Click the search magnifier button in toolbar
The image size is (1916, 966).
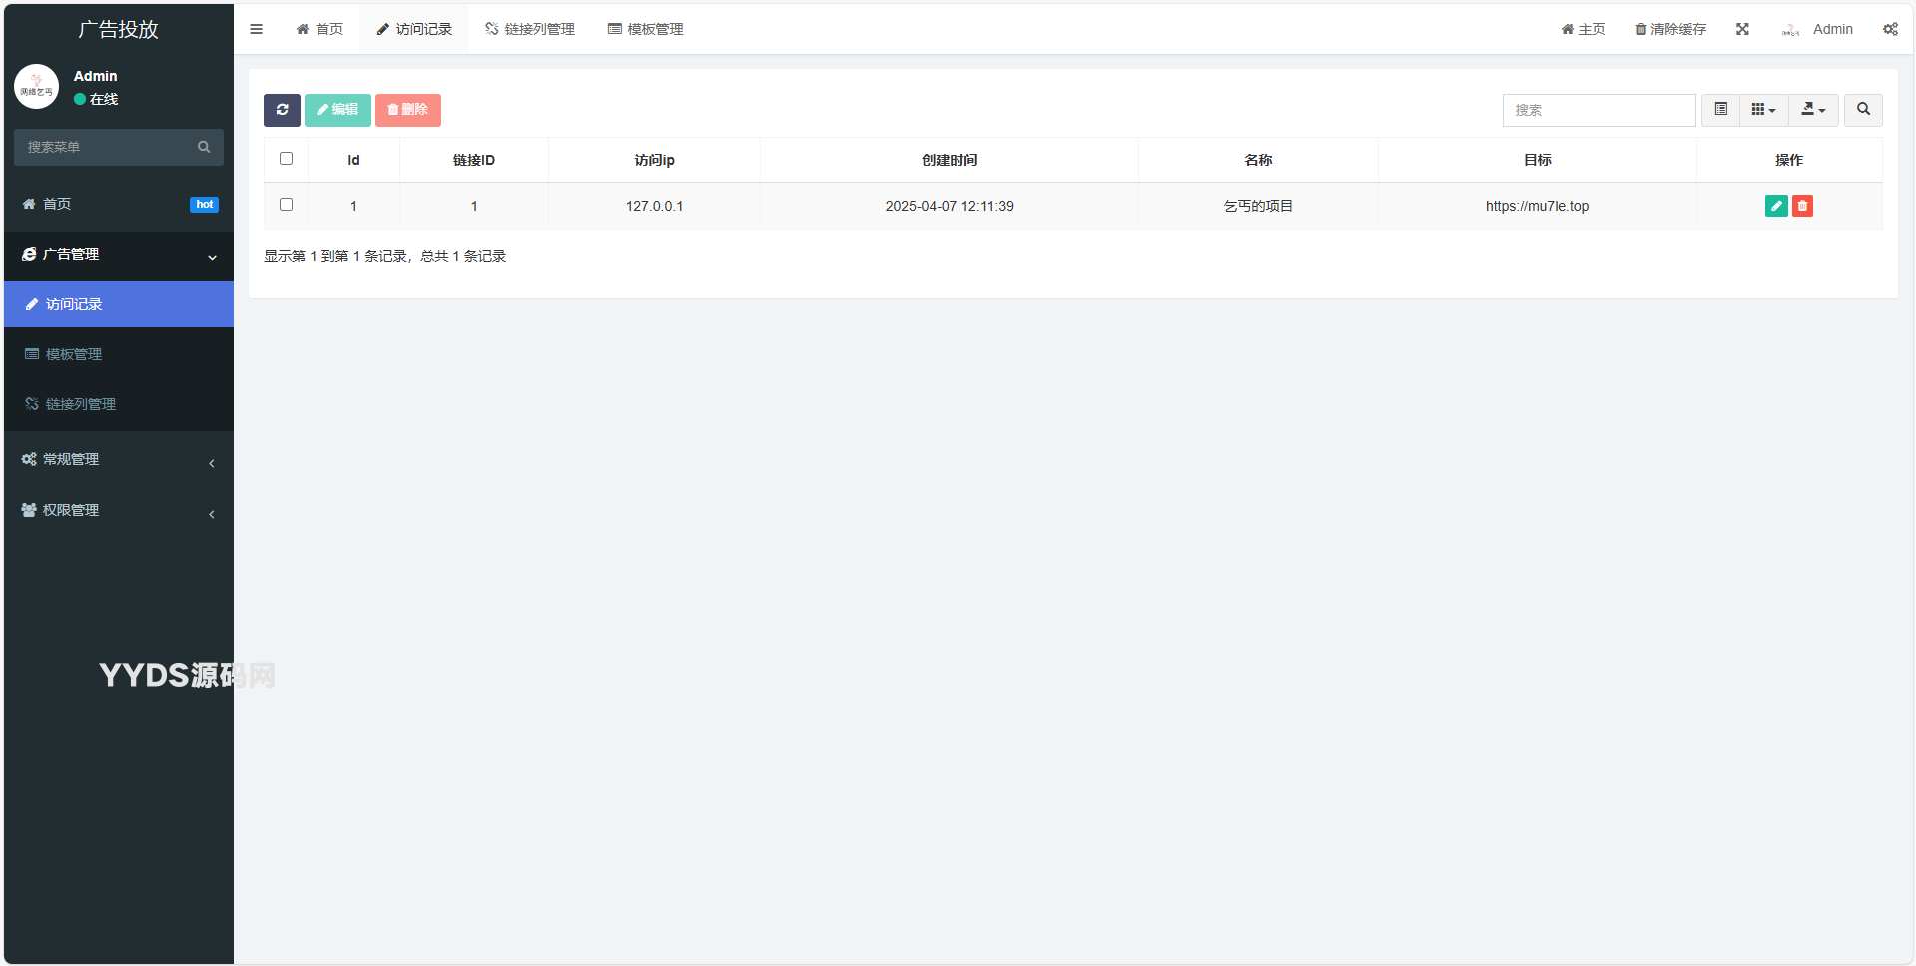1863,110
